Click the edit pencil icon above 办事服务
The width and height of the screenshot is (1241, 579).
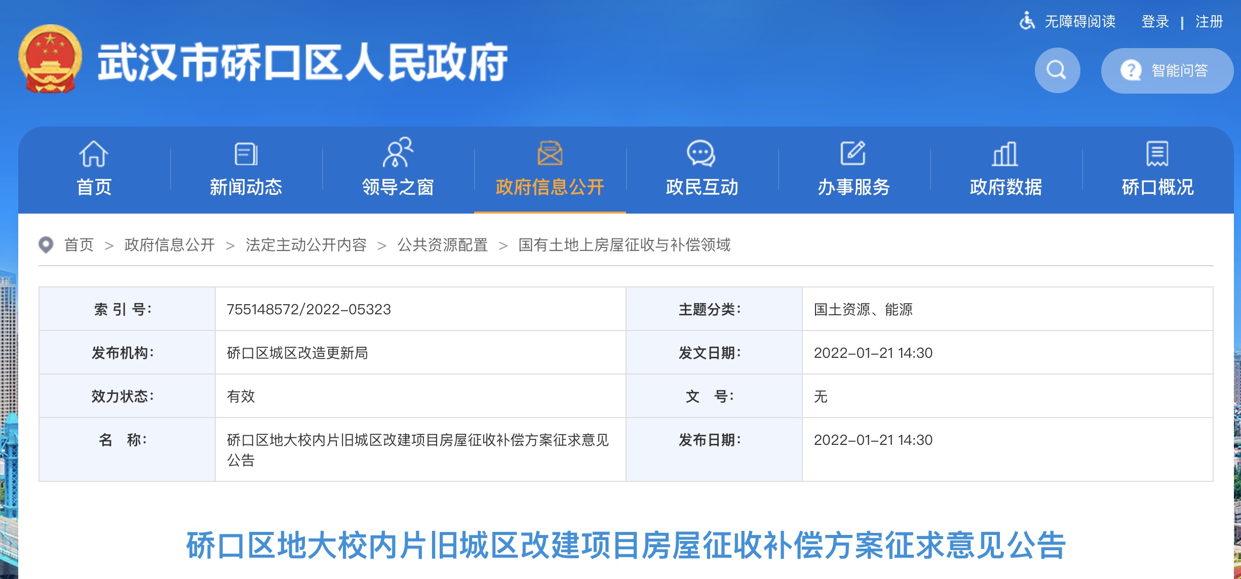pyautogui.click(x=853, y=153)
